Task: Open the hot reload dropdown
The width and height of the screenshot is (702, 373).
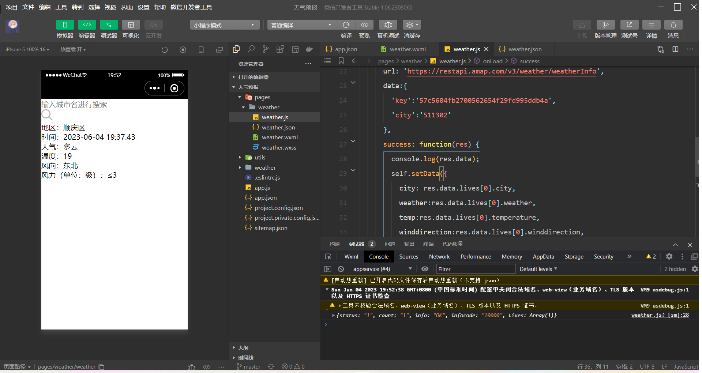Action: tap(73, 49)
